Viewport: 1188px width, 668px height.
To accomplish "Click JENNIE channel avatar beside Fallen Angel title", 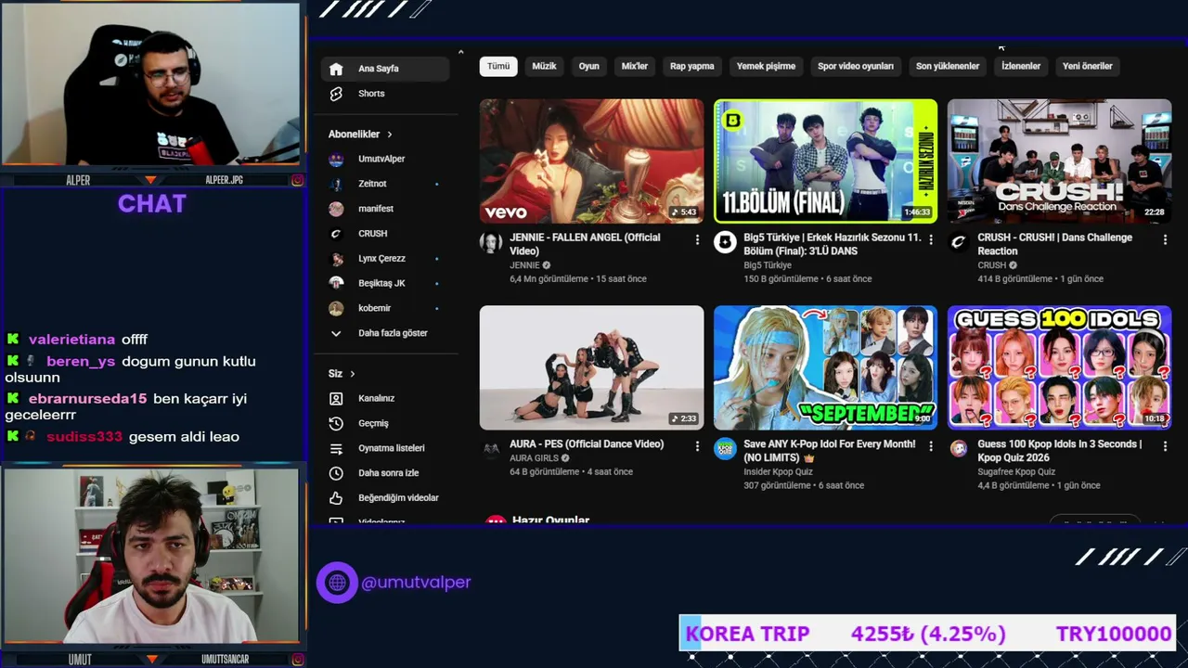I will 491,243.
